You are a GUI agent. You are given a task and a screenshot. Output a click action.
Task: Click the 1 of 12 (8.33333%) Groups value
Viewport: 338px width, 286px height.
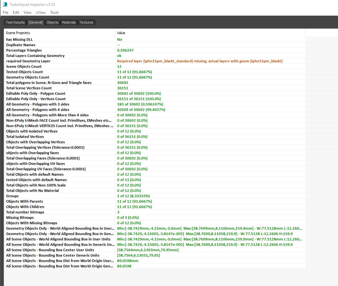click(134, 196)
